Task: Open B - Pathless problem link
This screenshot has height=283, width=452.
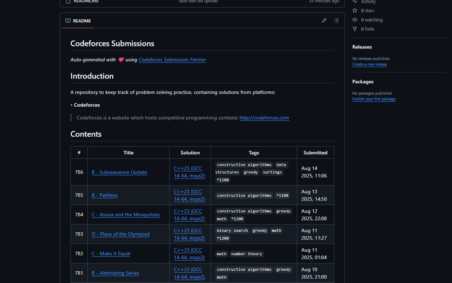Action: click(105, 195)
